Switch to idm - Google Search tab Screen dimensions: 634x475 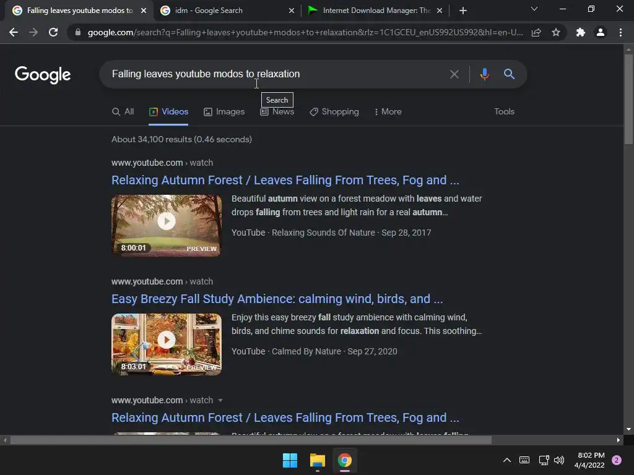pos(228,11)
